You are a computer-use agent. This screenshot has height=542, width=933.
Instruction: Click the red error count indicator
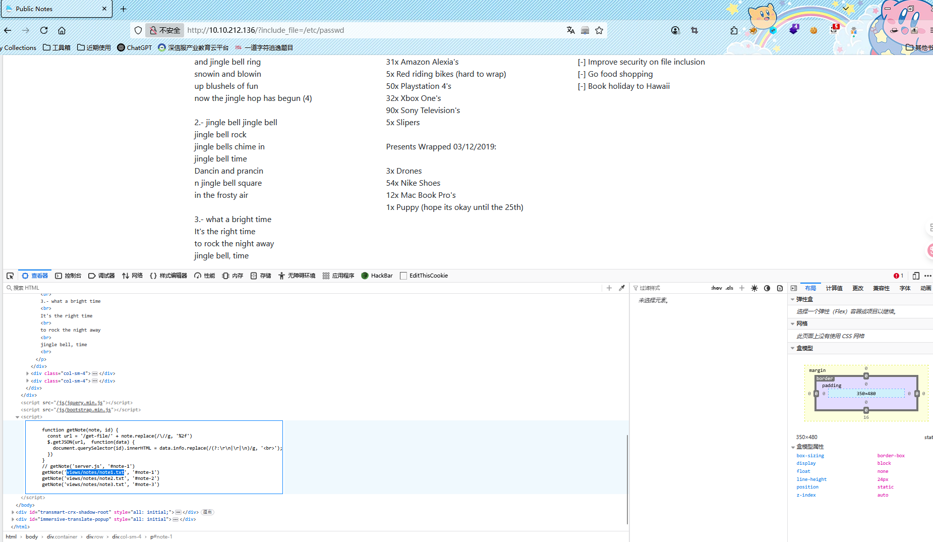pos(898,276)
